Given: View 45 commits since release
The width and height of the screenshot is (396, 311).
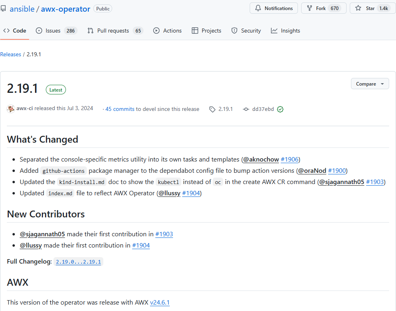Looking at the screenshot, I should 120,109.
